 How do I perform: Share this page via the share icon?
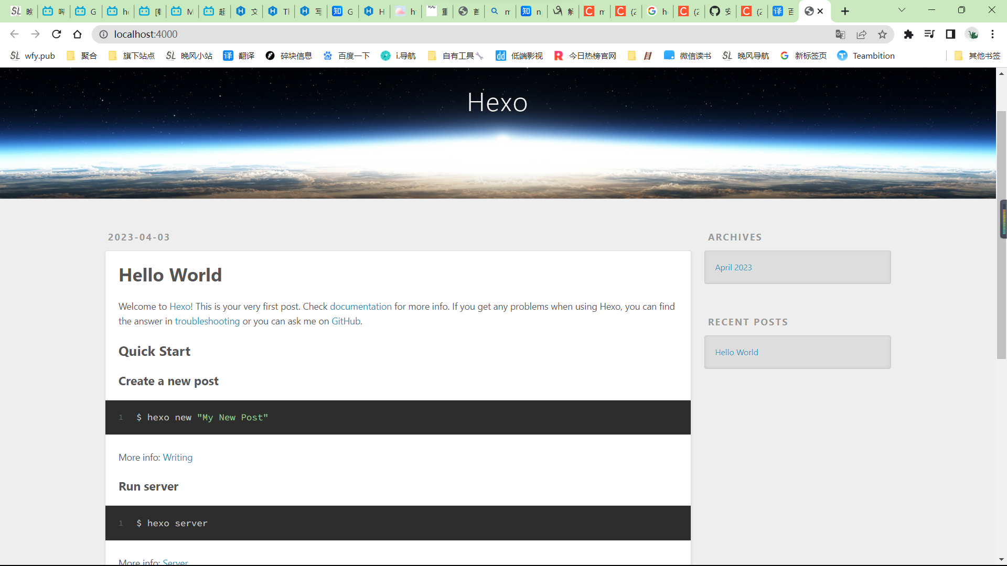click(861, 34)
